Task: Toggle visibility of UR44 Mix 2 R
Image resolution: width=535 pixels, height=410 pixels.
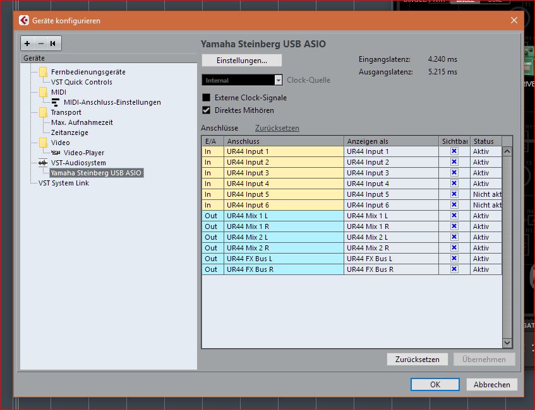Action: (454, 247)
